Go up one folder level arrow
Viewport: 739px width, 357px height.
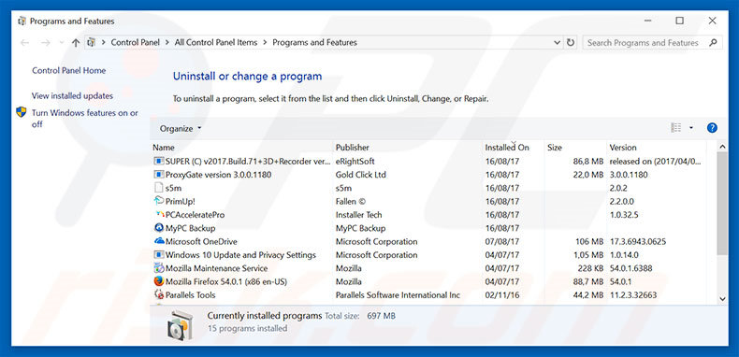(x=76, y=42)
